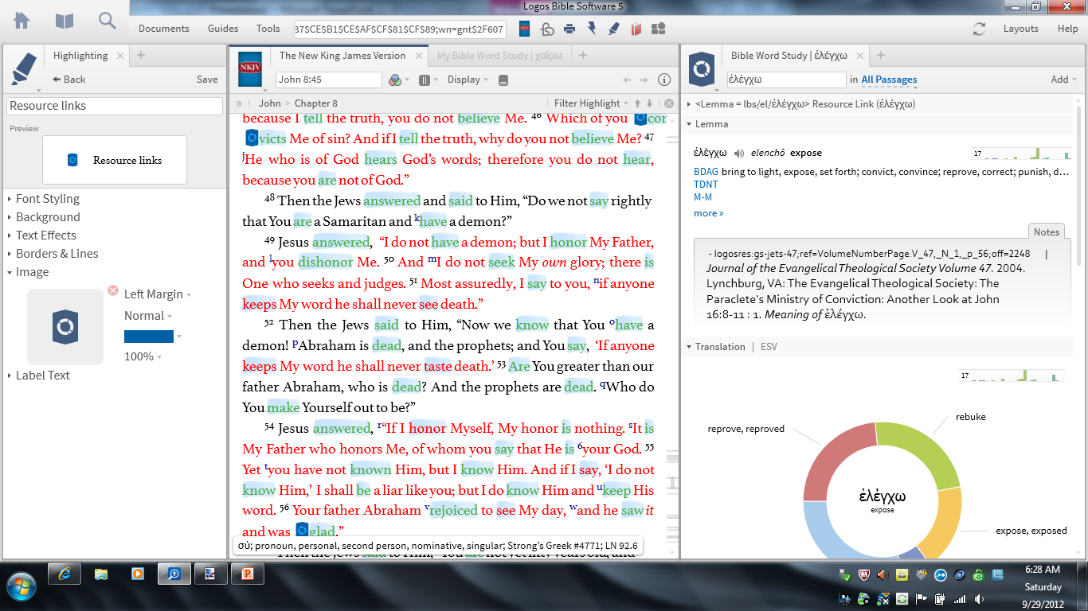
Task: Open the panel layout columns dropdown
Action: (x=428, y=80)
